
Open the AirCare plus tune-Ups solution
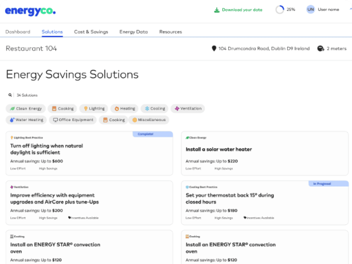point(89,203)
